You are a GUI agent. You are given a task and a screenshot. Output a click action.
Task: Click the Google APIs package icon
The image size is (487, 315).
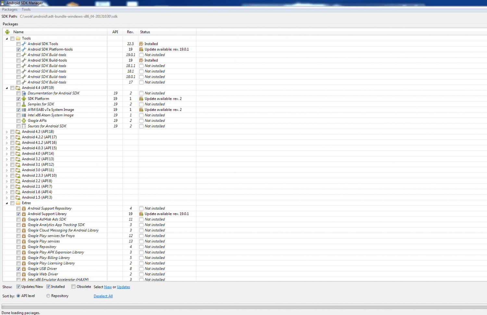tap(24, 121)
